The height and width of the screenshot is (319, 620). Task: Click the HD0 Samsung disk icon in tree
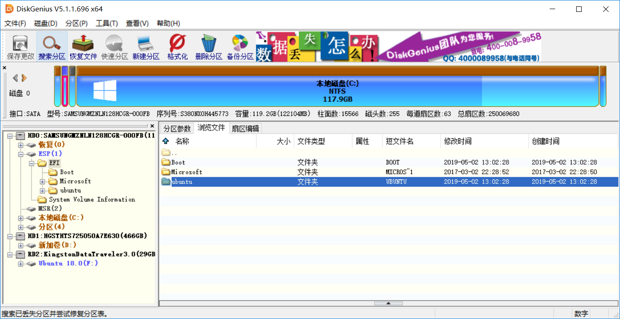point(21,136)
